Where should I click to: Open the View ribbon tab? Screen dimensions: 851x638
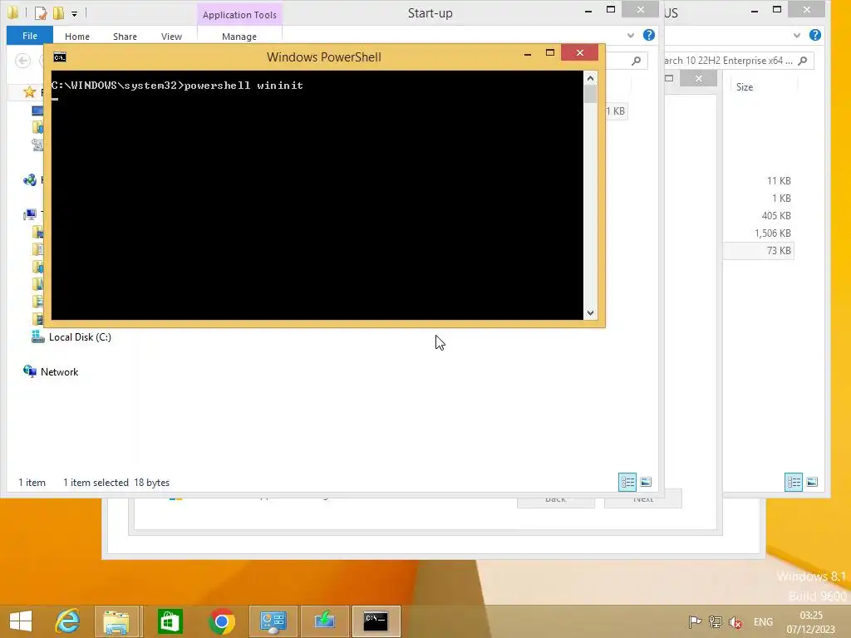171,37
